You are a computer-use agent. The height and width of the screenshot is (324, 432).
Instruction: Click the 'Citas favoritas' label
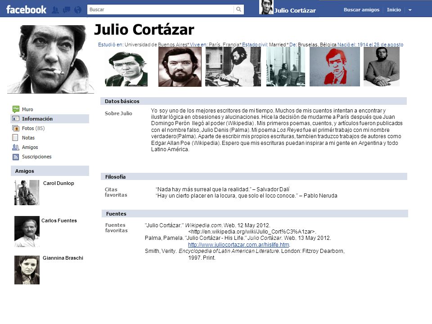click(x=116, y=192)
